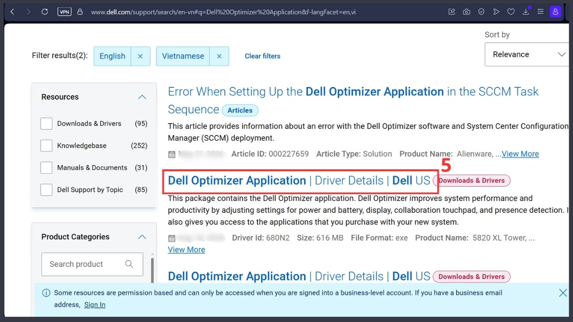
Task: Click the calendar icon on the article result
Action: [x=172, y=154]
